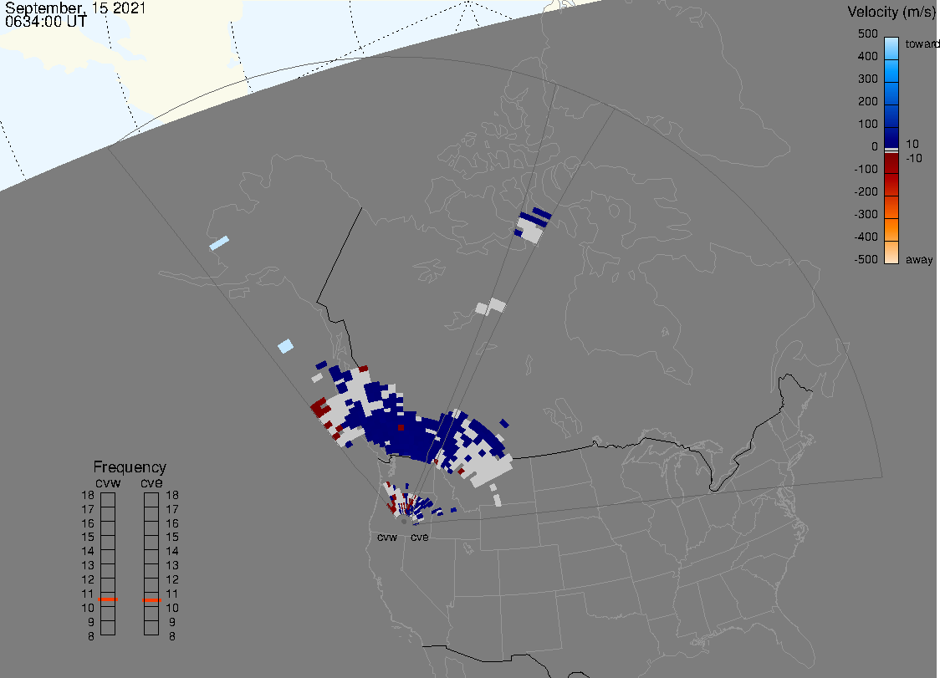Viewport: 940px width, 678px height.
Task: Click the gray ground-scatter band at zero velocity
Action: click(891, 150)
